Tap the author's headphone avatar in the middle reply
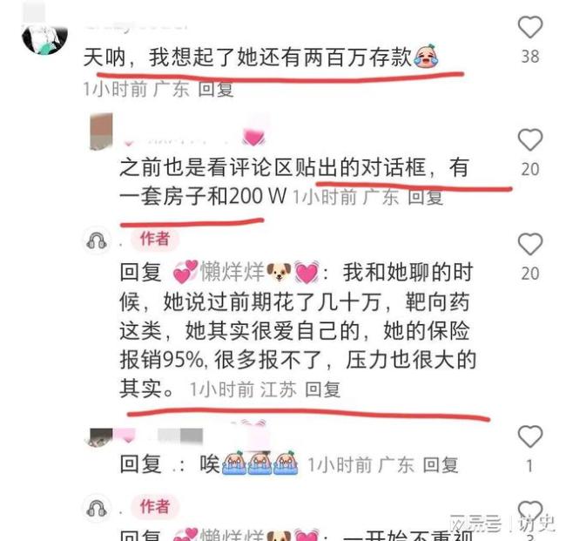Screen dimensions: 566x541 (97, 241)
